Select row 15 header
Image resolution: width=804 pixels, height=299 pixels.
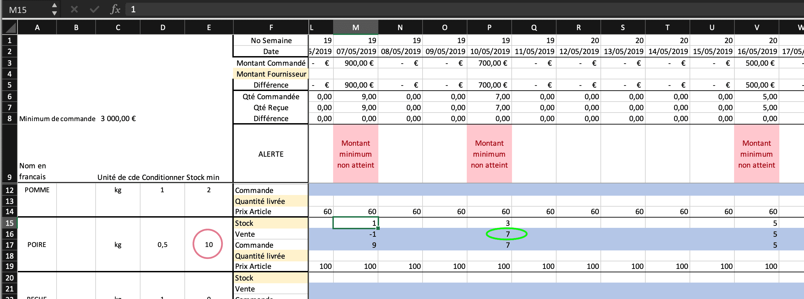click(10, 223)
